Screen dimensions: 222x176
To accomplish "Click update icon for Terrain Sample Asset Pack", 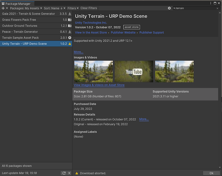I will (70, 38).
